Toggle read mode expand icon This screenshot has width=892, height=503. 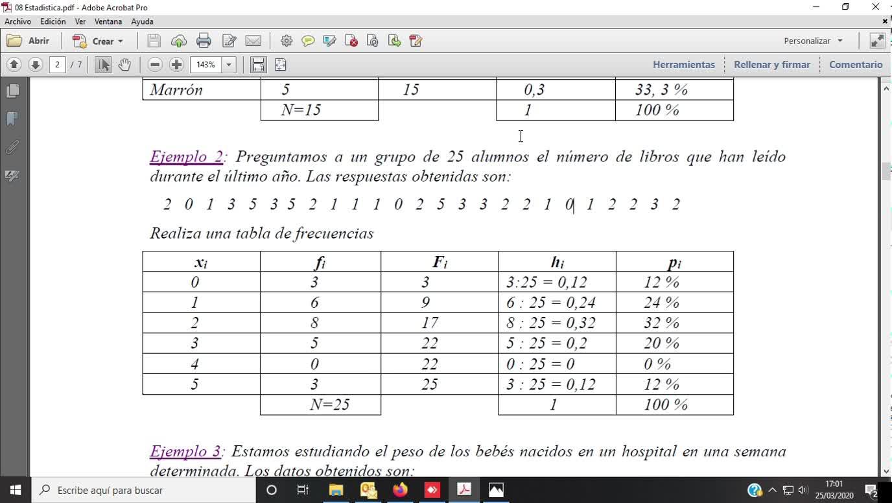(877, 41)
